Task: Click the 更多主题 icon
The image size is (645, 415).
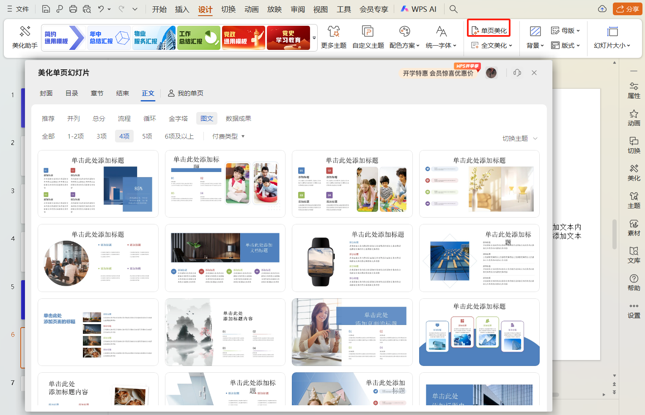Action: [334, 37]
